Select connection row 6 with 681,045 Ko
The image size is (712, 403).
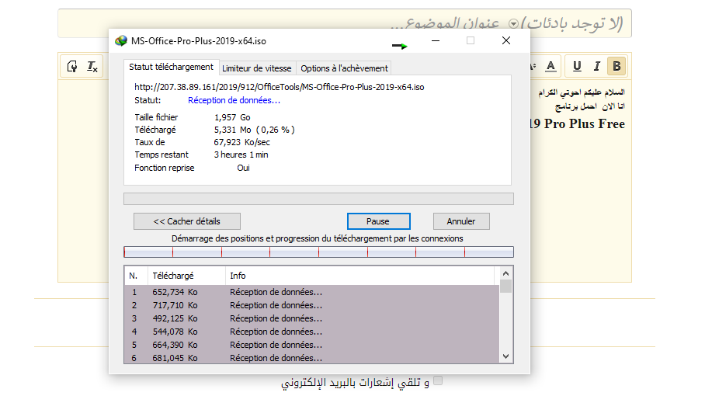(x=311, y=357)
